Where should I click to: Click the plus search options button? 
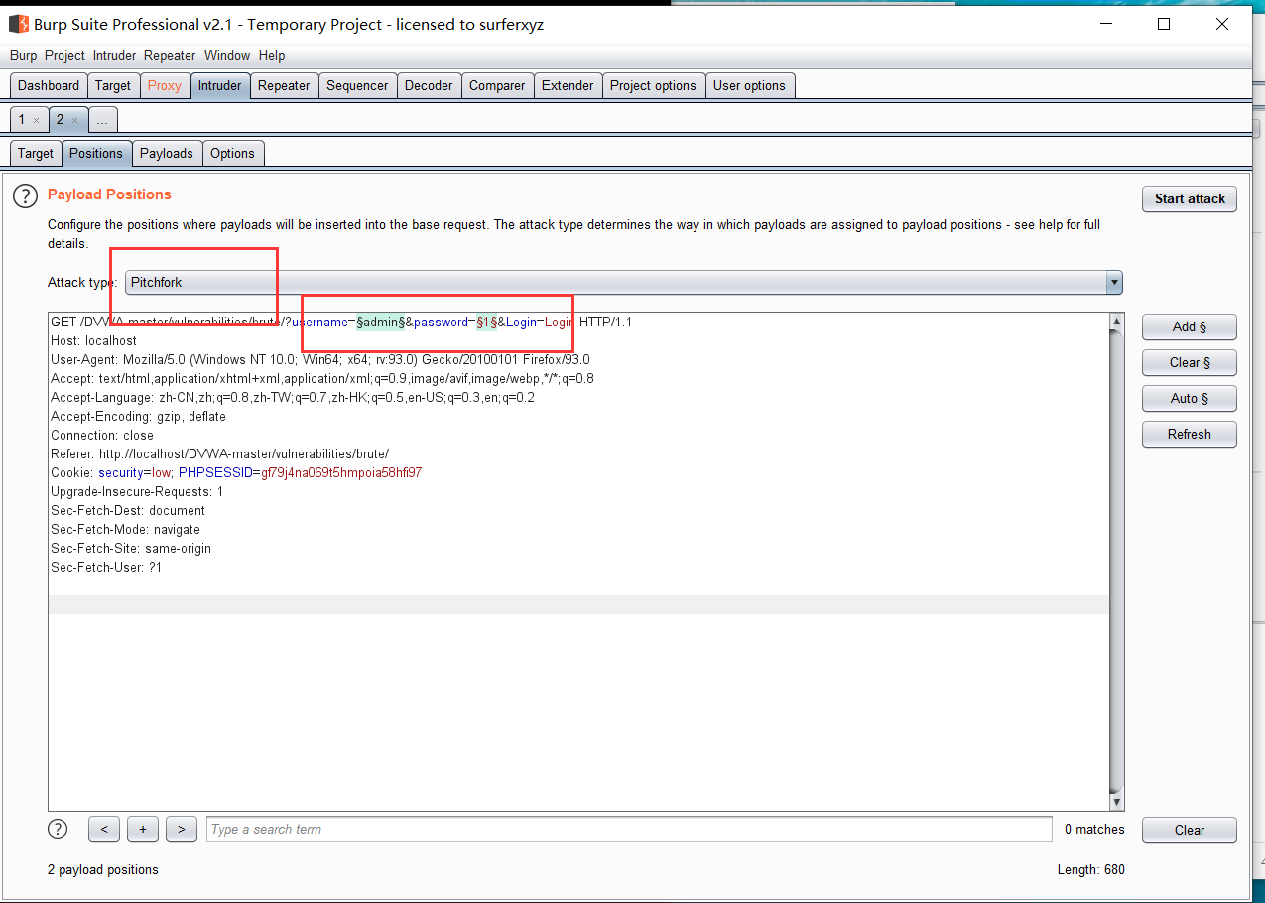(143, 830)
